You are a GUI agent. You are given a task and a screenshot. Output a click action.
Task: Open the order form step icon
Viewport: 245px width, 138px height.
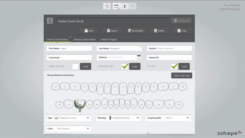116,6
